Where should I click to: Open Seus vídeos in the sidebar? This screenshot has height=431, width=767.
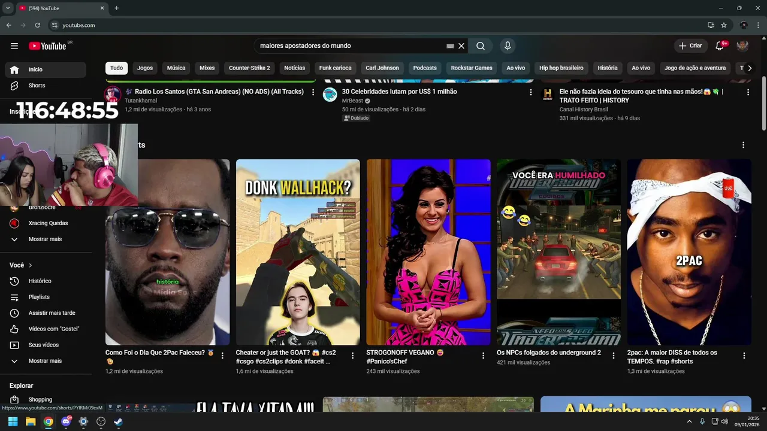[x=46, y=345]
